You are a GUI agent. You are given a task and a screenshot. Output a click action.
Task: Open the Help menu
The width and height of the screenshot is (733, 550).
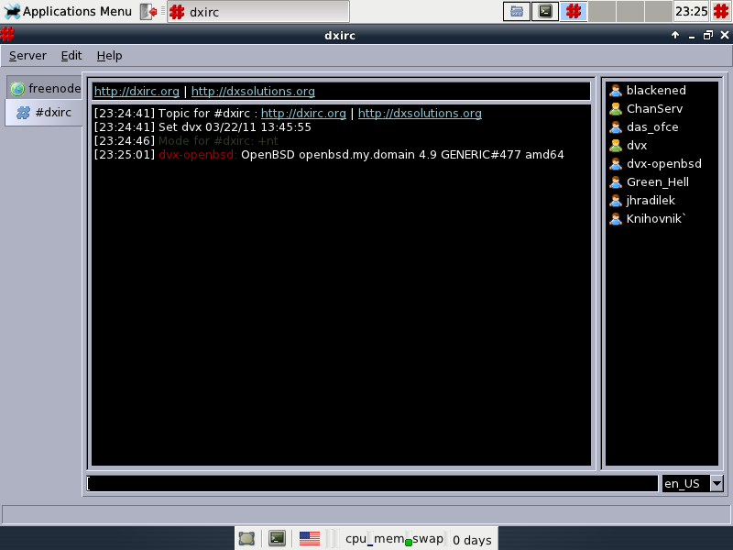tap(109, 56)
